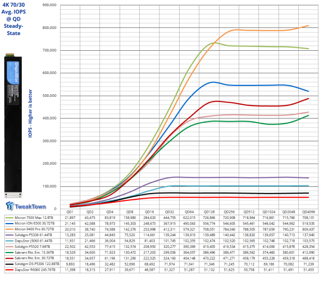The width and height of the screenshot is (321, 294).
Task: Select the chart title '4K 70/30 Avg. IOPS'
Action: (x=13, y=8)
